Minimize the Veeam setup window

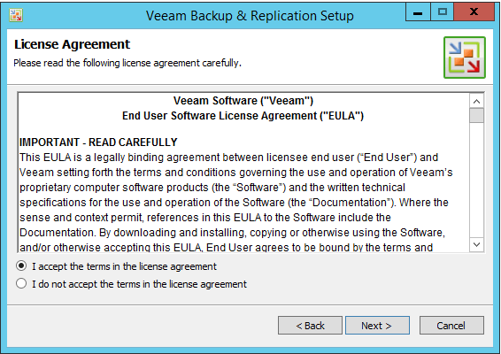[x=418, y=12]
